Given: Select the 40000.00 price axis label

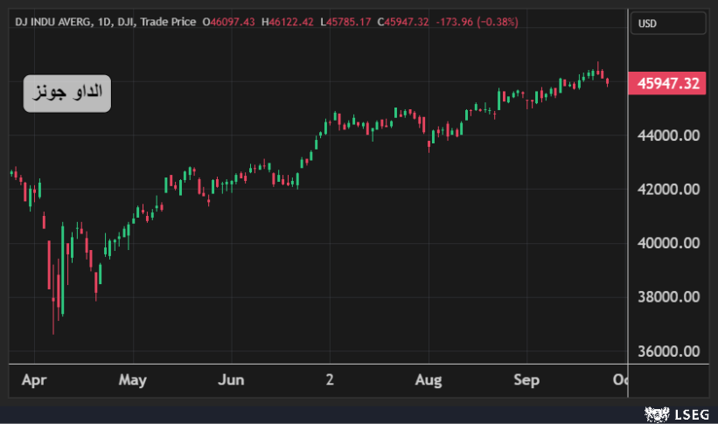Looking at the screenshot, I should coord(669,243).
